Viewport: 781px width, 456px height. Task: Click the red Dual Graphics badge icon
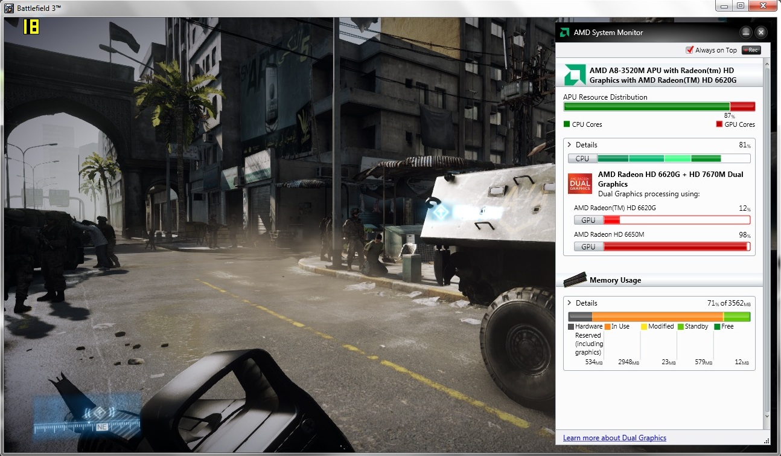click(x=579, y=184)
